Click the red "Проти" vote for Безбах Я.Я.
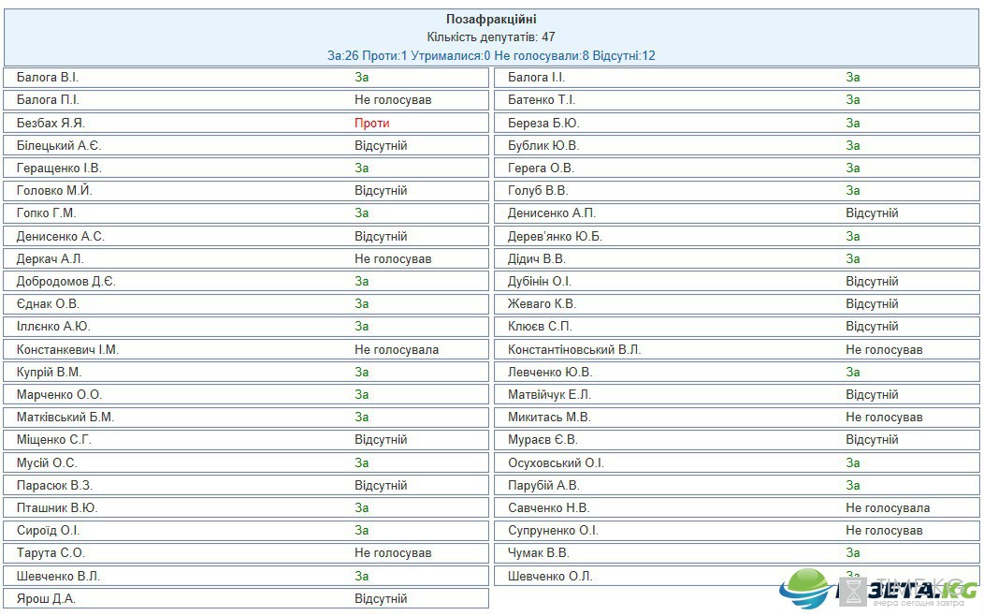Viewport: 984px width, 616px height. (x=371, y=123)
